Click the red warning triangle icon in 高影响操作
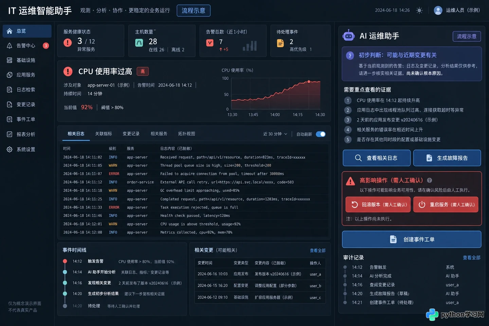 pos(350,181)
